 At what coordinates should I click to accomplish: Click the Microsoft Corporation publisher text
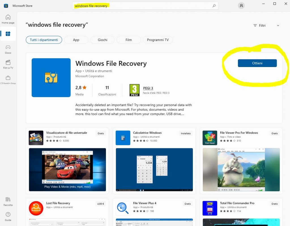pos(90,76)
